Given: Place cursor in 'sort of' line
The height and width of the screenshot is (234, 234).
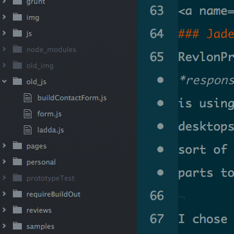Looking at the screenshot, I should 203,150.
